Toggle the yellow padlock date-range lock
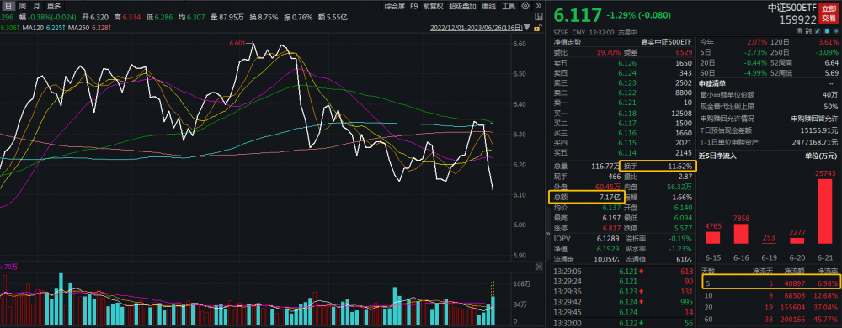Image resolution: width=842 pixels, height=328 pixels. [x=537, y=28]
